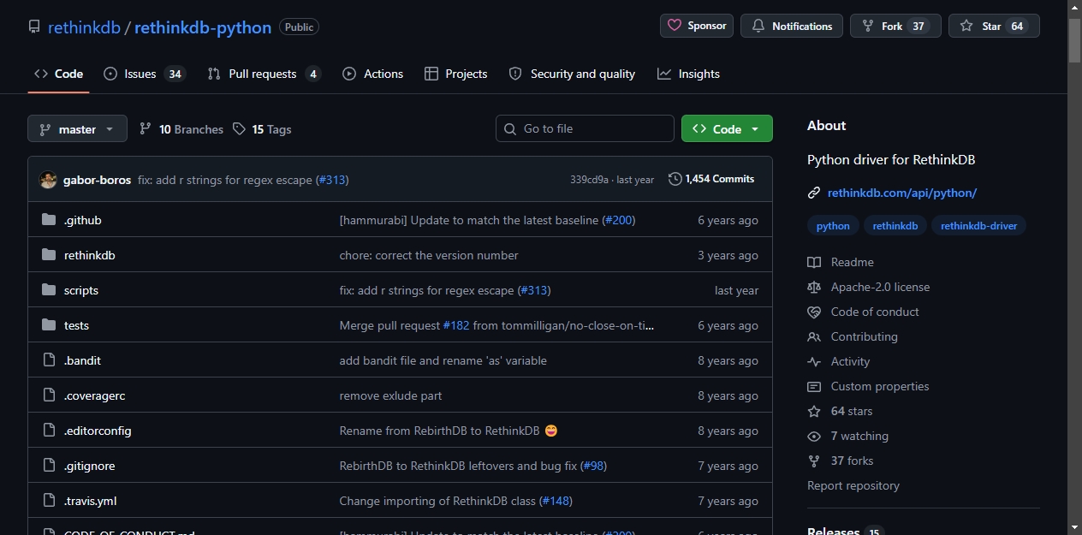Open the tests folder
Image resolution: width=1082 pixels, height=535 pixels.
point(76,325)
